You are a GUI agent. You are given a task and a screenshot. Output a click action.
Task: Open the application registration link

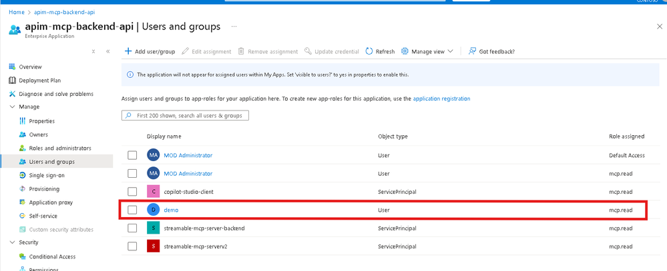[441, 99]
